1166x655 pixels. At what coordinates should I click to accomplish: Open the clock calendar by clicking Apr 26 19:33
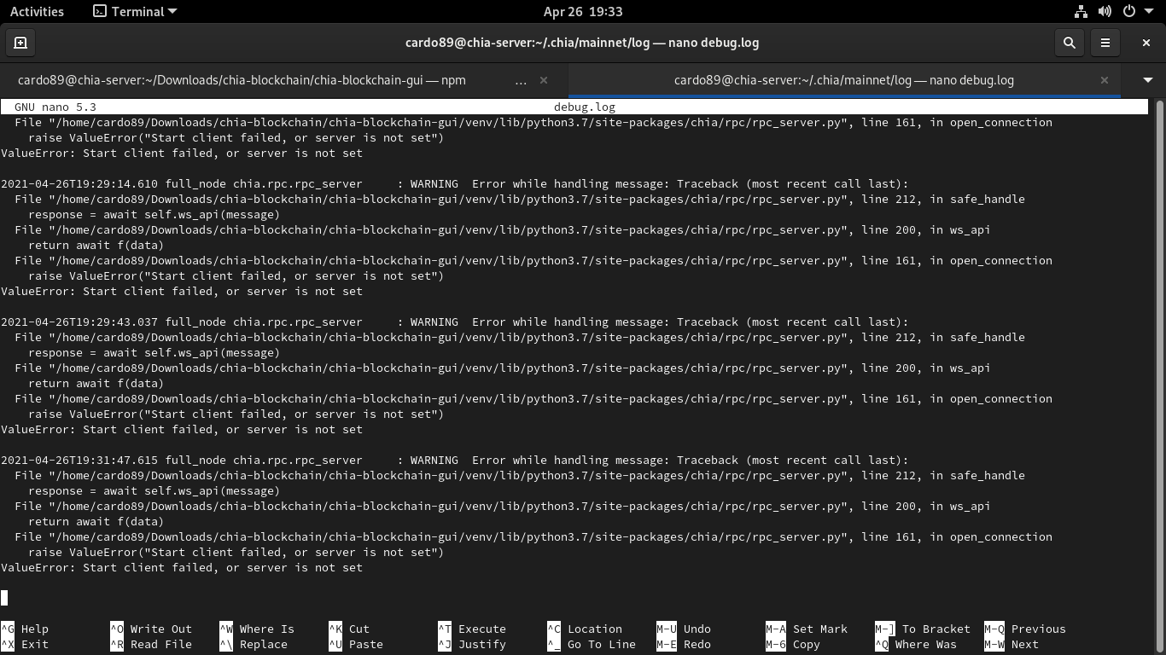(583, 11)
